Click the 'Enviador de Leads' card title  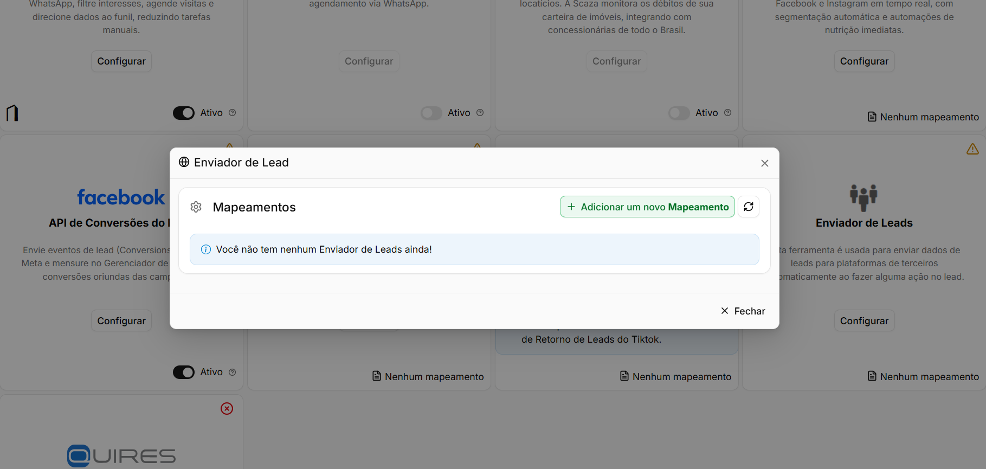(864, 223)
